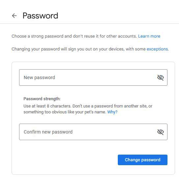Click the 'New password' placeholder text

[39, 77]
